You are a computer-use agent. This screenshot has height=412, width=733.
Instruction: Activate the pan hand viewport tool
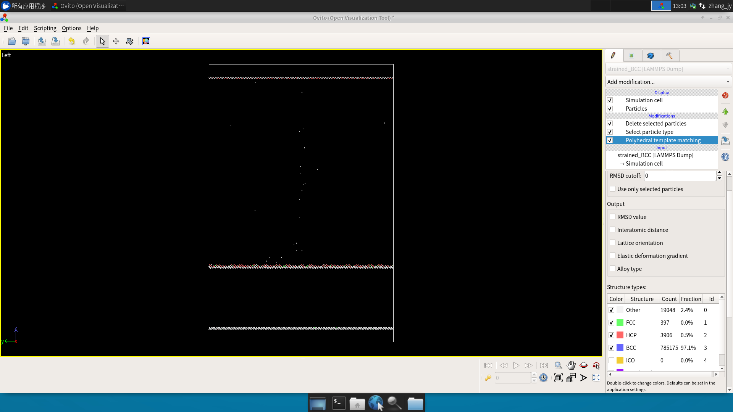[571, 365]
